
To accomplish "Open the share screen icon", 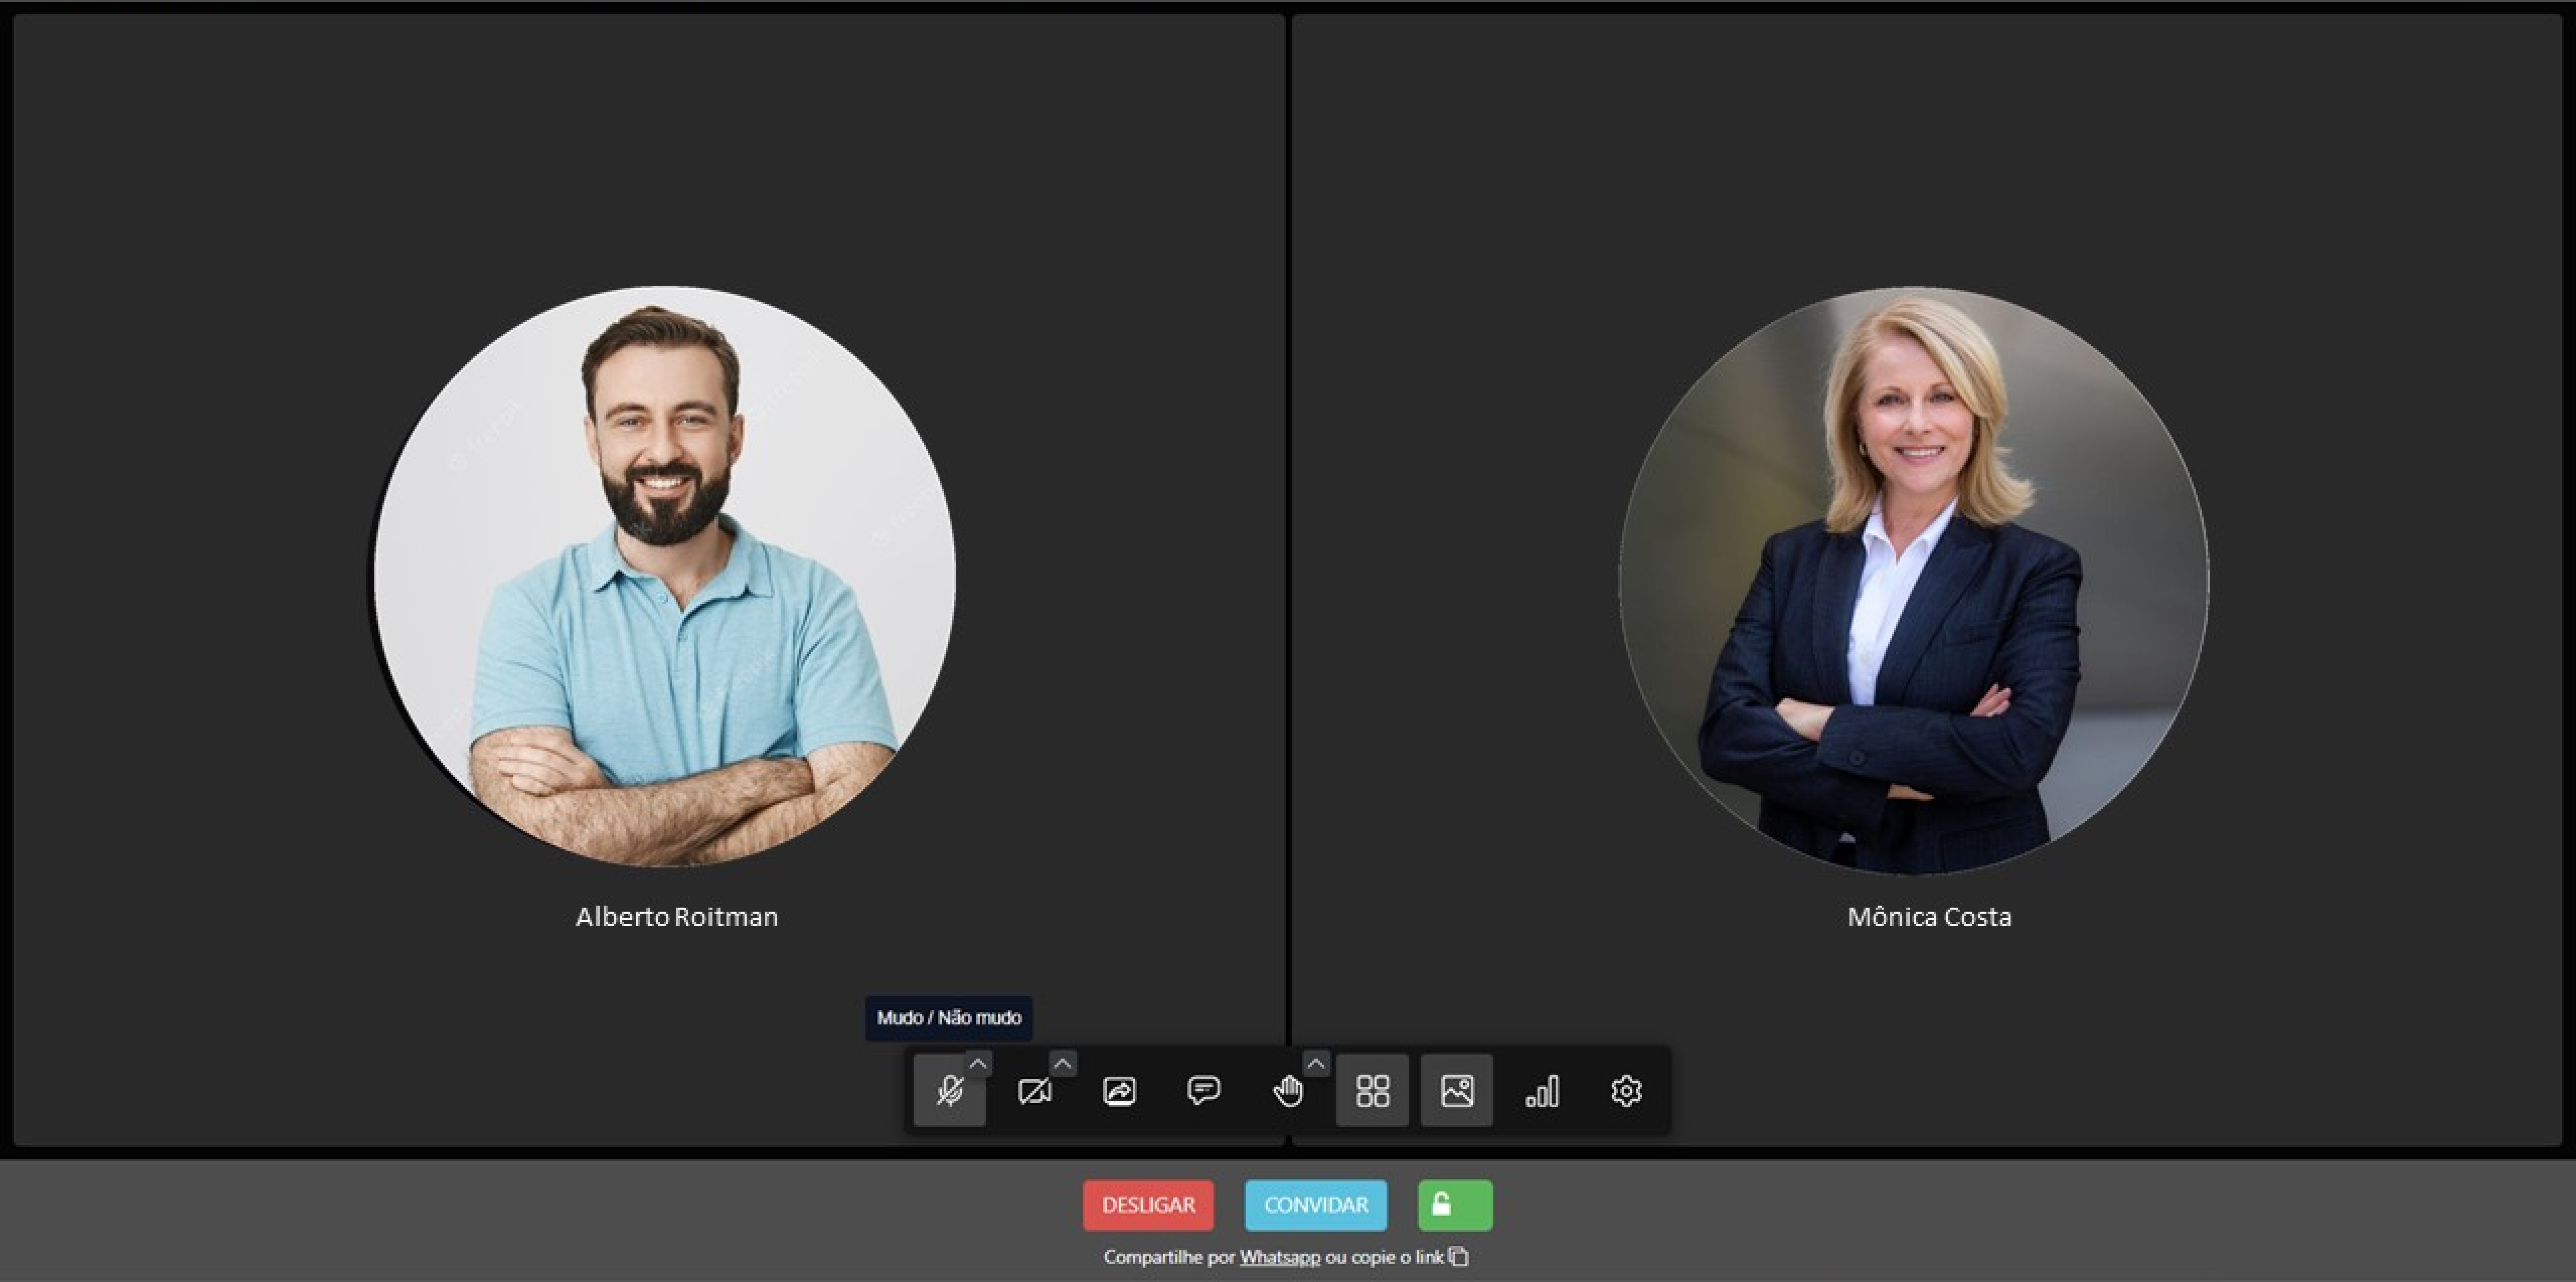I will (x=1119, y=1090).
